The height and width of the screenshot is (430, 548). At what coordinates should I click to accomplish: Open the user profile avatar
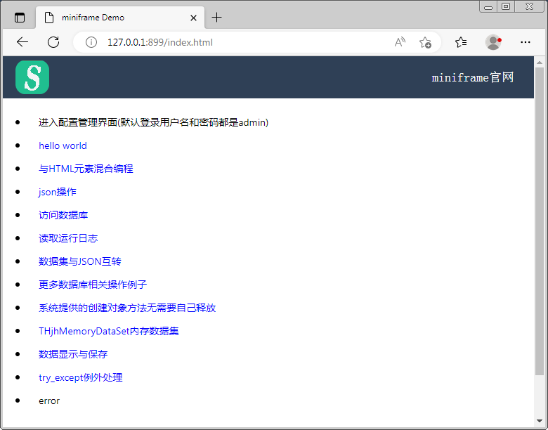[493, 42]
